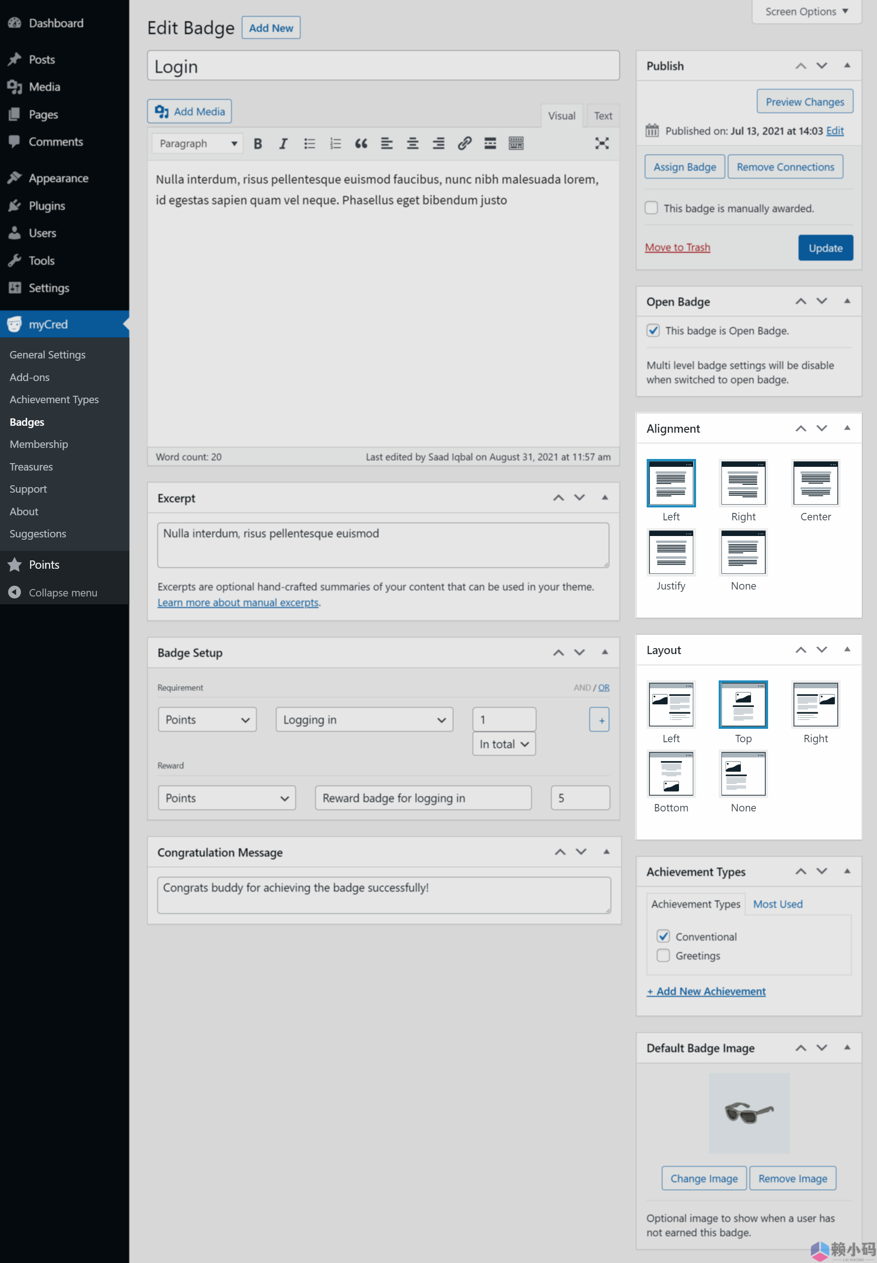Enable fullscreen distraction-free editor mode
The width and height of the screenshot is (877, 1263).
click(x=602, y=144)
